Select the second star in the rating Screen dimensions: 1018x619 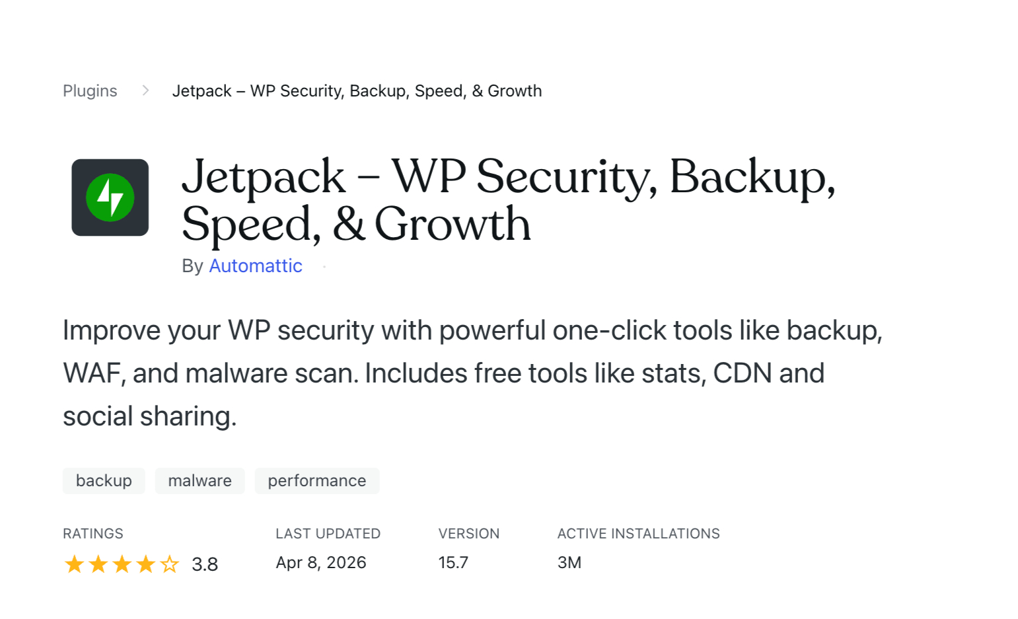pos(97,564)
